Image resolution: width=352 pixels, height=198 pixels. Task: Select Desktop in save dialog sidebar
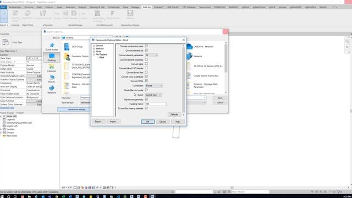click(x=52, y=57)
